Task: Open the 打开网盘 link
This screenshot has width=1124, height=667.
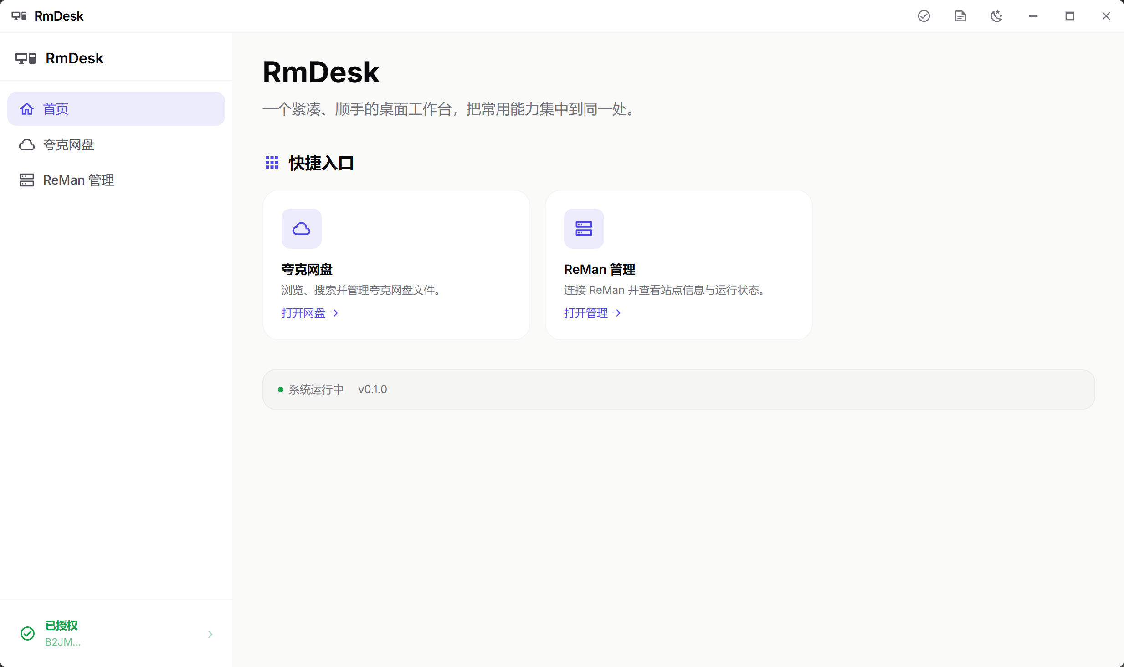Action: pyautogui.click(x=310, y=313)
